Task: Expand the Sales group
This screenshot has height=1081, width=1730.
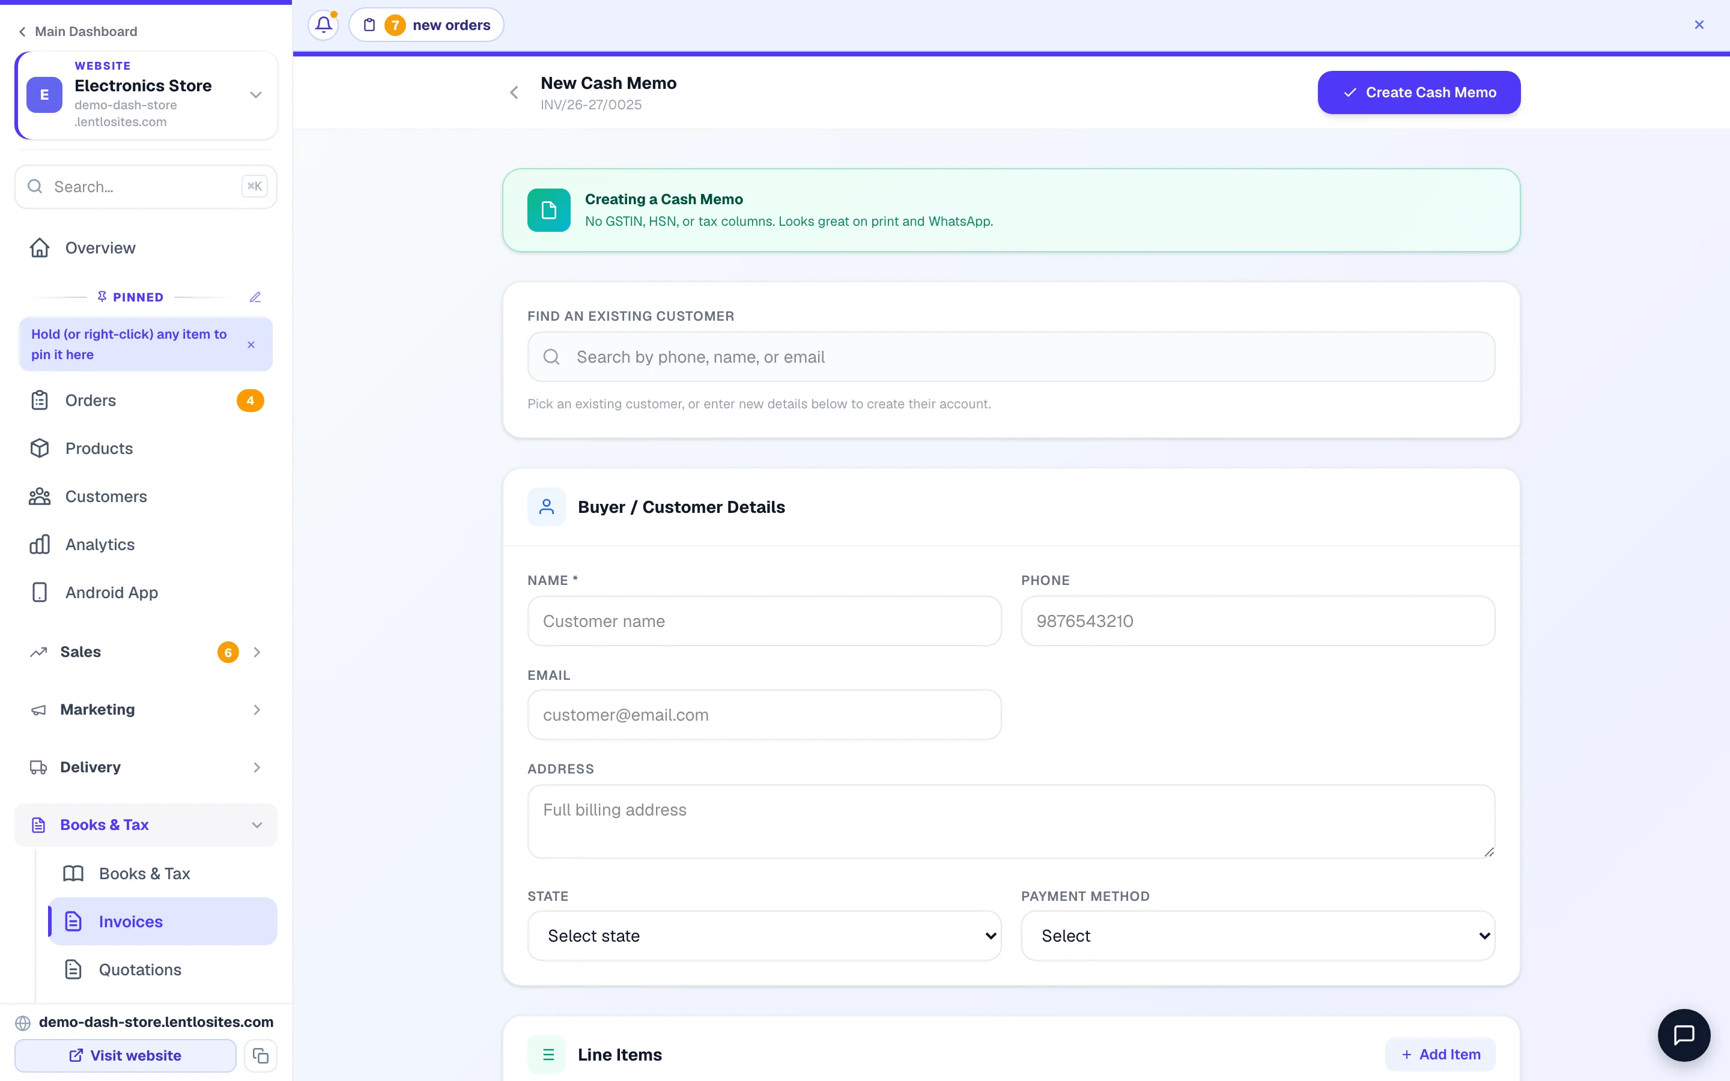Action: pos(146,652)
